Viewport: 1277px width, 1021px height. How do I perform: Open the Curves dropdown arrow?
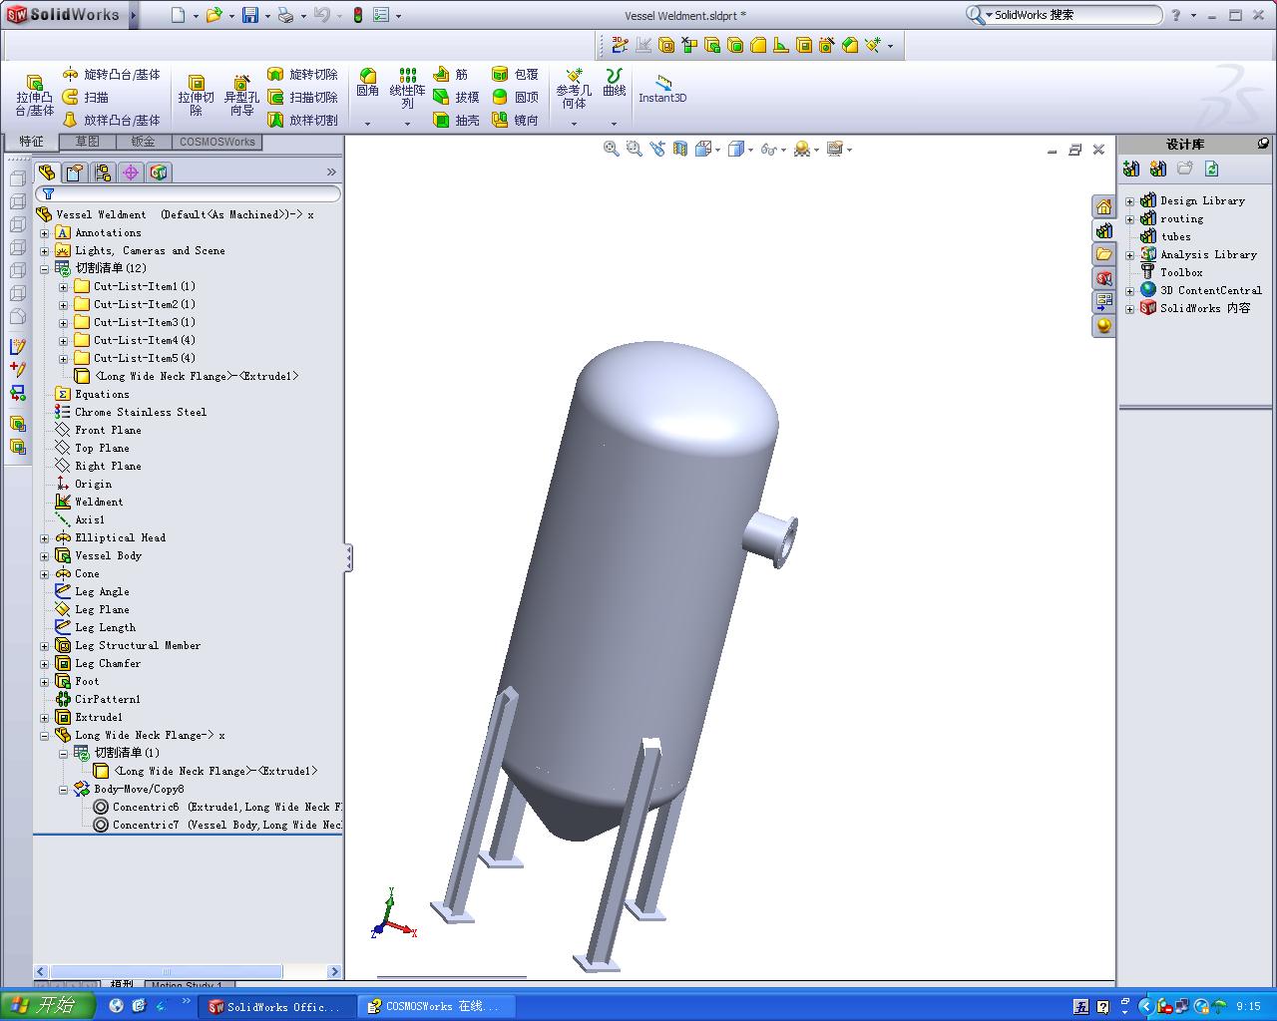(614, 124)
